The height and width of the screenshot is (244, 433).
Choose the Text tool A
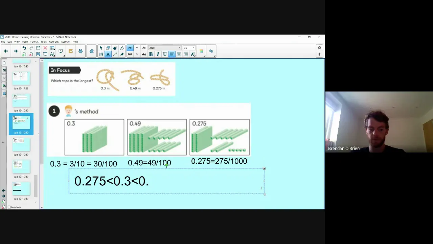click(108, 54)
